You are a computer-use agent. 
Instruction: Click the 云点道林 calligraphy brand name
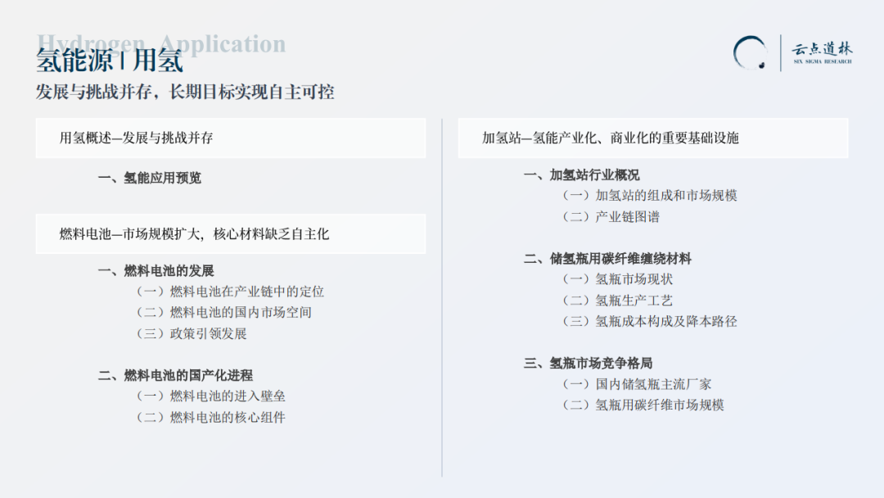pos(823,48)
